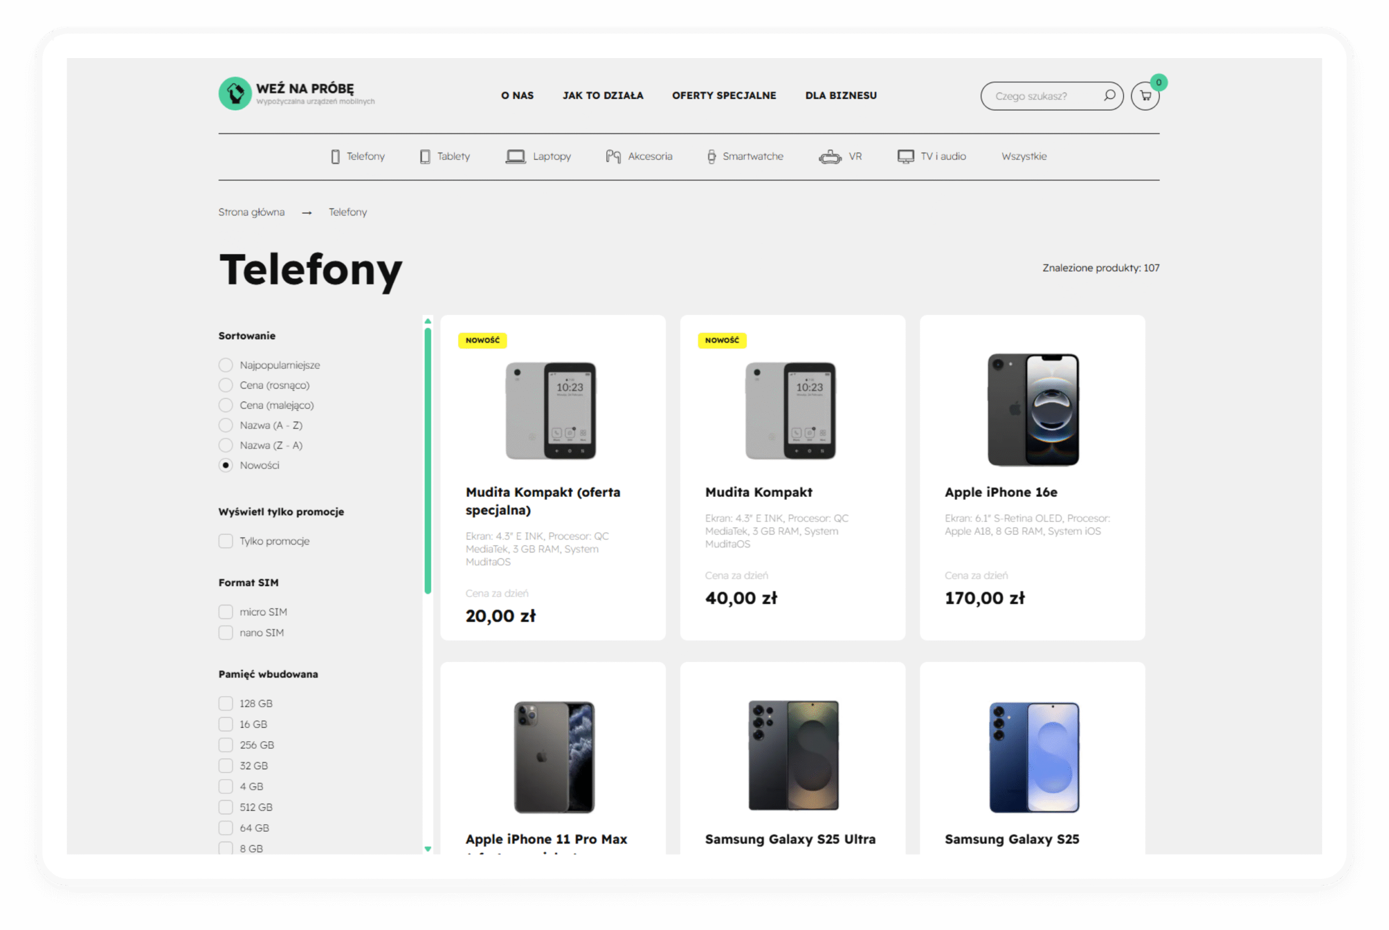Image resolution: width=1389 pixels, height=930 pixels.
Task: Open the Smartwatche category label
Action: click(x=753, y=157)
